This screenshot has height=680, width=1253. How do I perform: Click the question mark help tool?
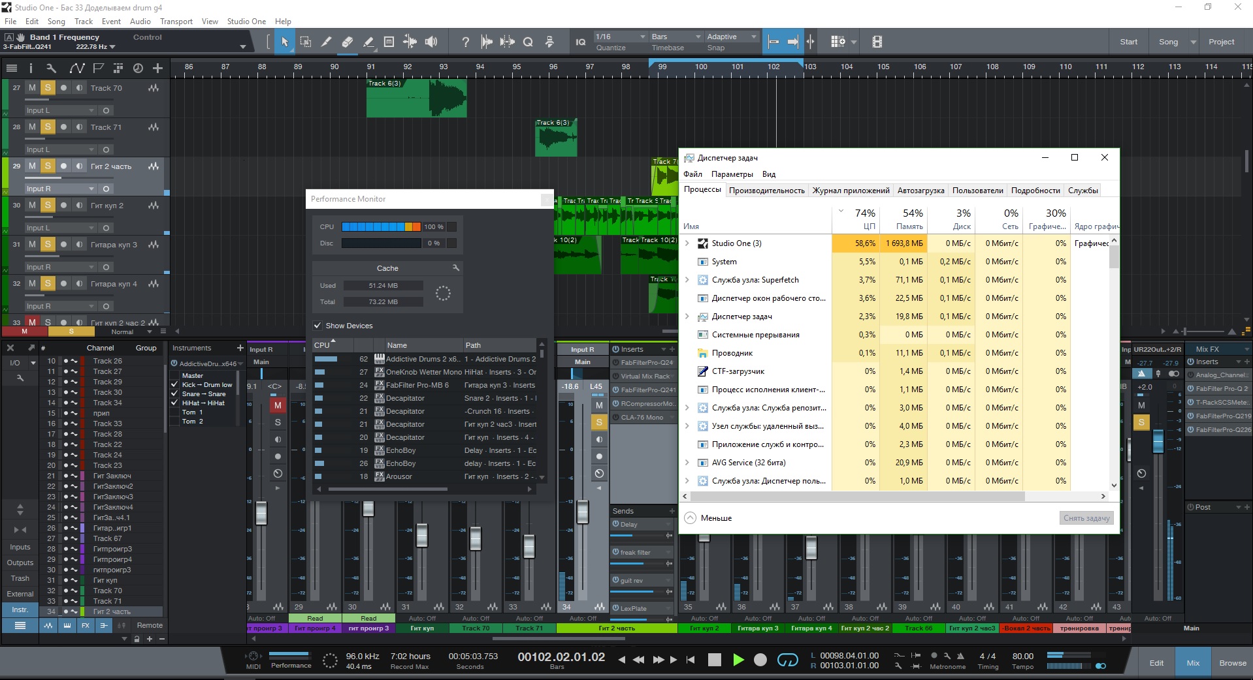pyautogui.click(x=465, y=42)
